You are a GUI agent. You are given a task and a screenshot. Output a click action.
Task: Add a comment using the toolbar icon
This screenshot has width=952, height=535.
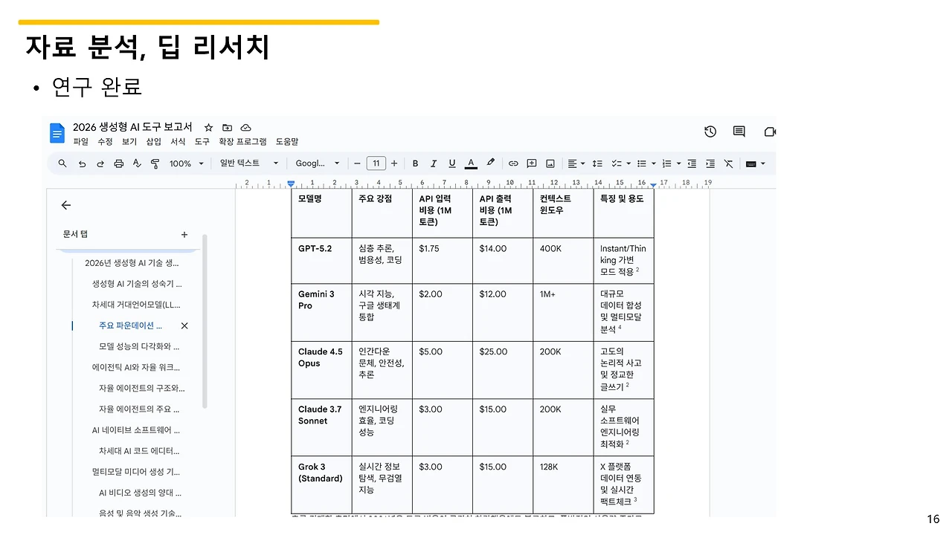click(x=532, y=163)
